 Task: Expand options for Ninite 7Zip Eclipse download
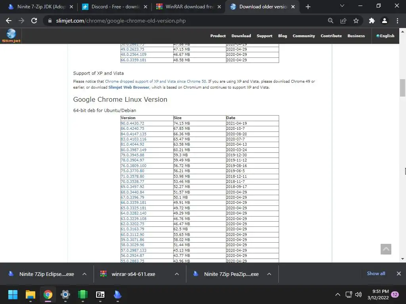coord(84,274)
